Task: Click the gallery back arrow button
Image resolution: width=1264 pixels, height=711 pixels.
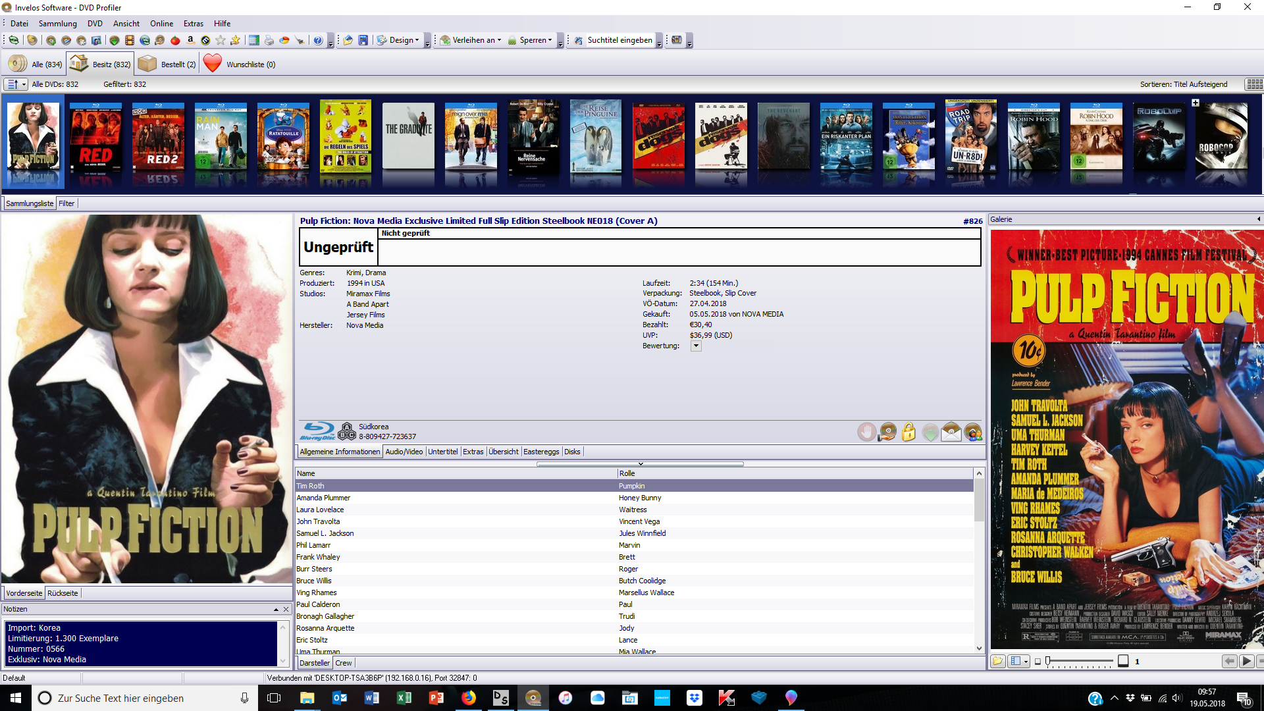Action: [1228, 661]
